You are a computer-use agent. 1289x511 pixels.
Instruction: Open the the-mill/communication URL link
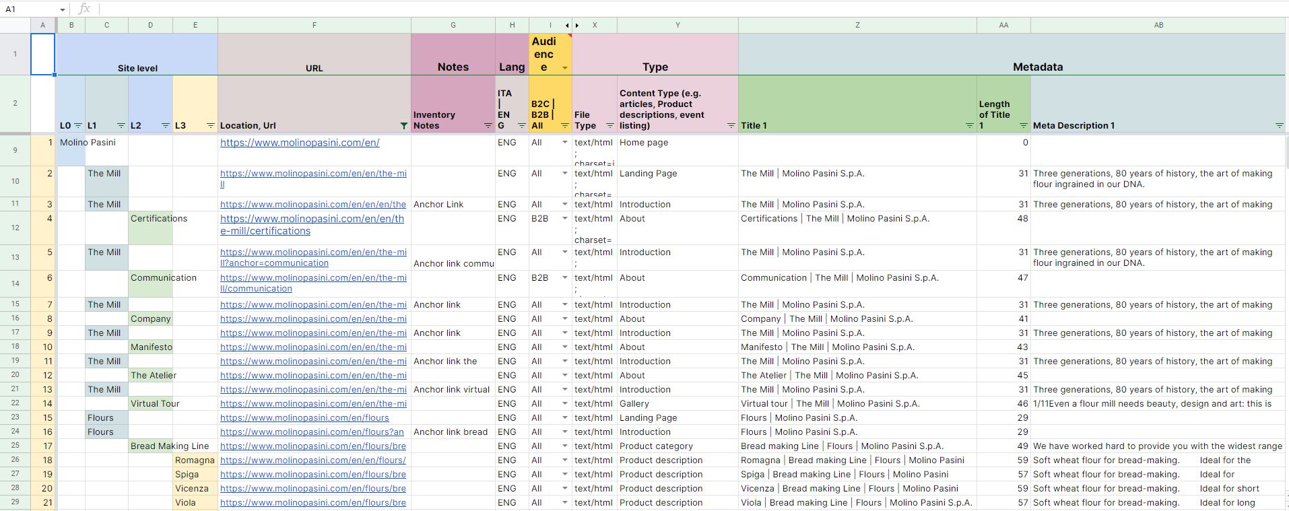pyautogui.click(x=313, y=283)
